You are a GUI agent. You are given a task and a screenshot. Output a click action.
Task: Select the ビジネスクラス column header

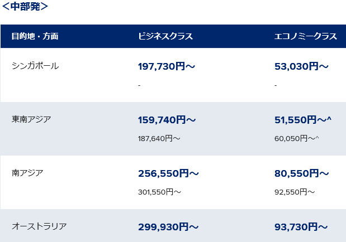click(165, 36)
